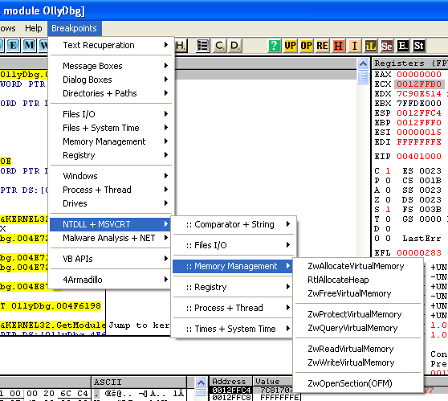Open the :: Files I/O submenu
The height and width of the screenshot is (401, 448).
234,245
